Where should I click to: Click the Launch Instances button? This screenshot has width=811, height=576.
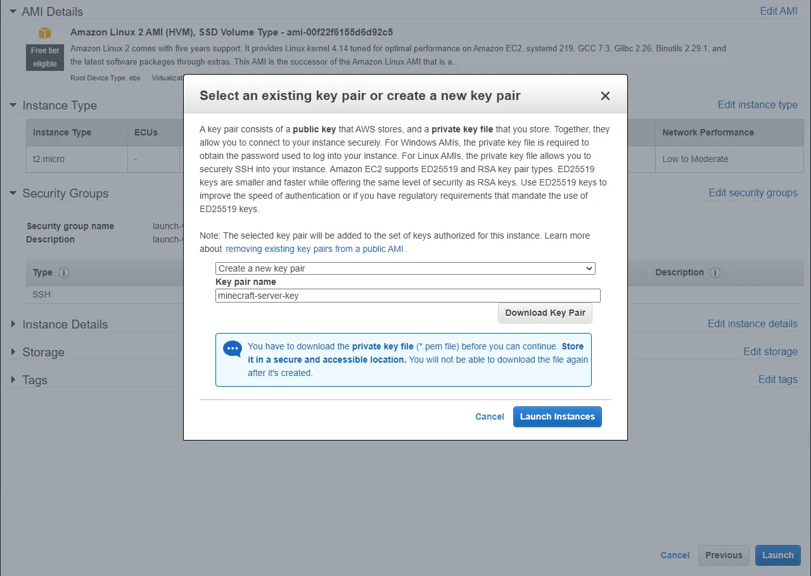(x=558, y=416)
